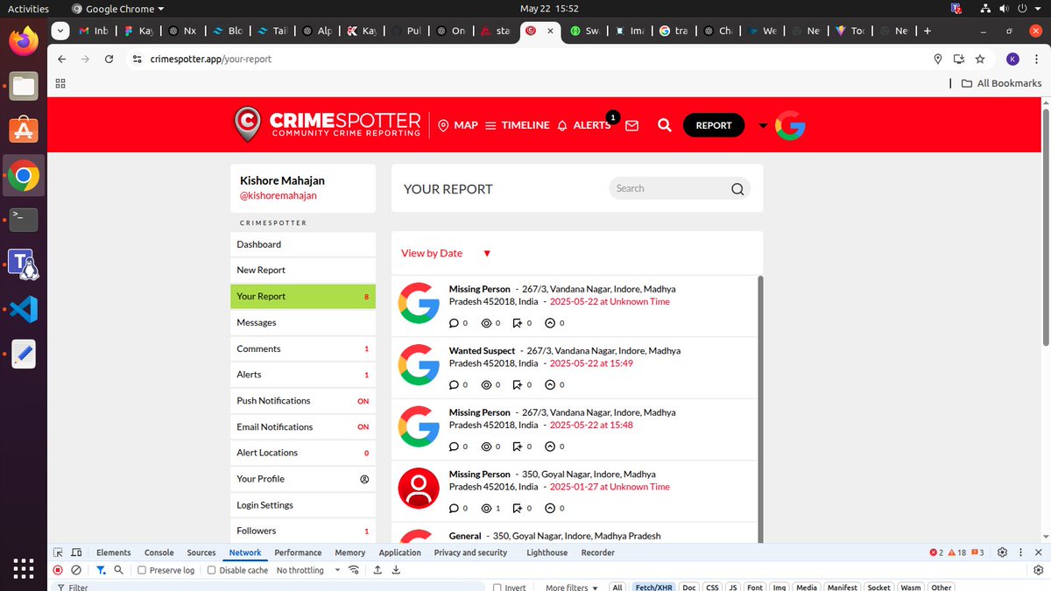
Task: Check the Invert filter checkbox
Action: (x=497, y=587)
